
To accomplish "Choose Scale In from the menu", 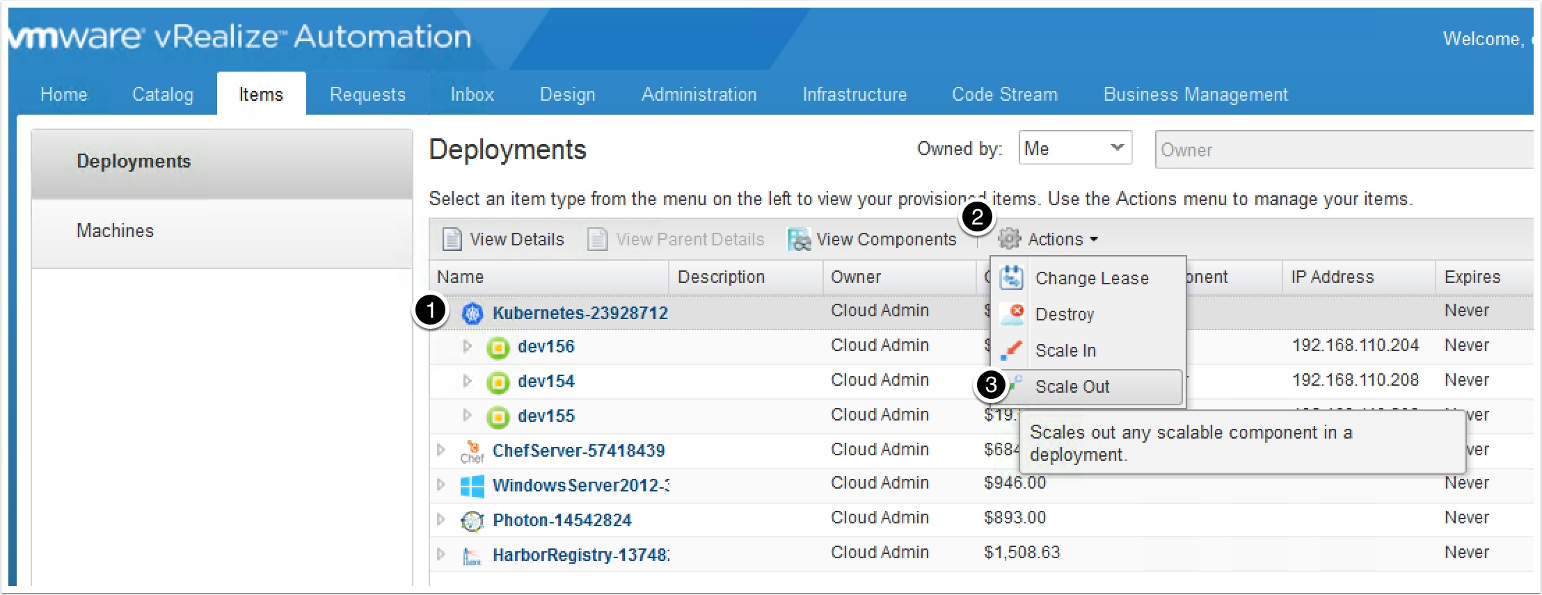I will click(x=1065, y=350).
